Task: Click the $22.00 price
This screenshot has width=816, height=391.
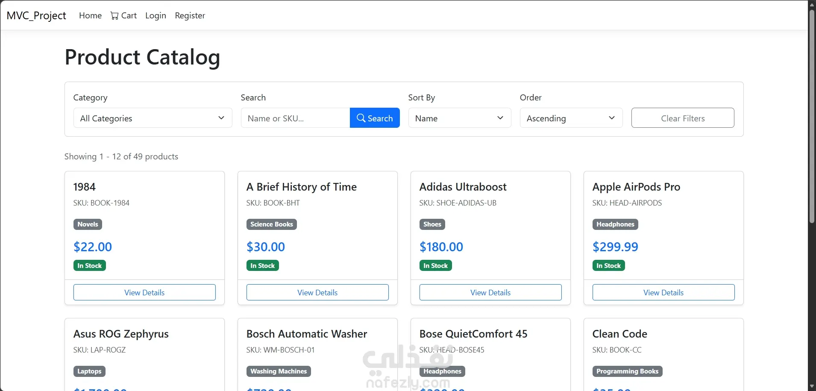Action: 93,247
